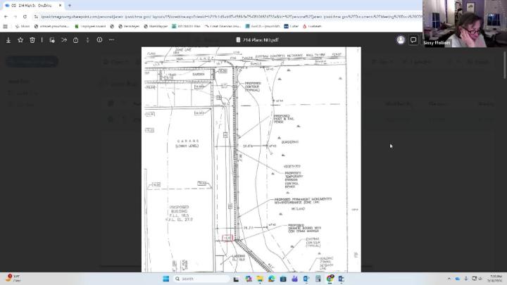Click the taskbar search box
The width and height of the screenshot is (507, 285).
[190, 279]
